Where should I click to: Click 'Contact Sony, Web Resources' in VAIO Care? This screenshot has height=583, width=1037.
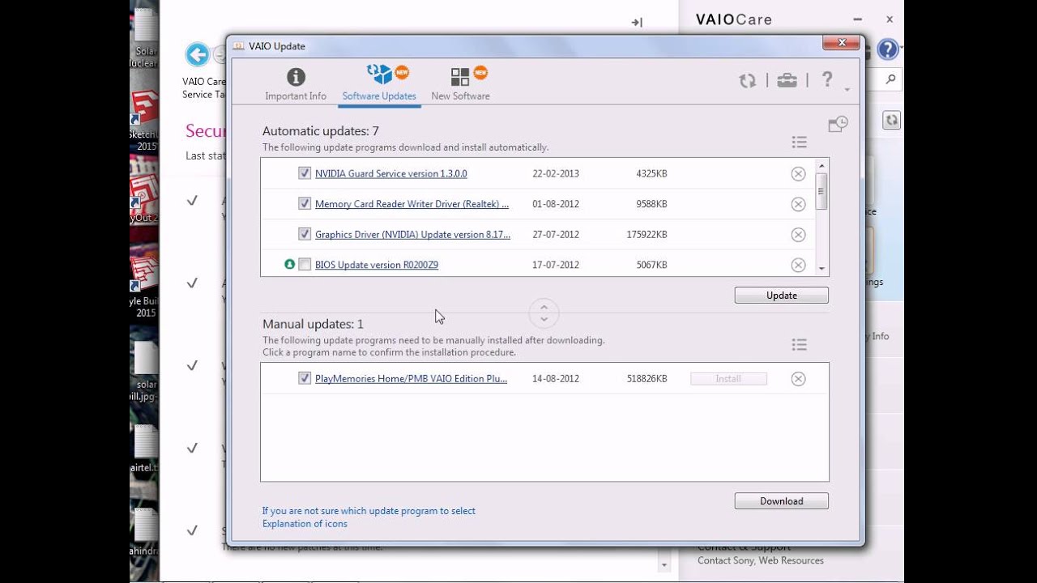[x=761, y=560]
